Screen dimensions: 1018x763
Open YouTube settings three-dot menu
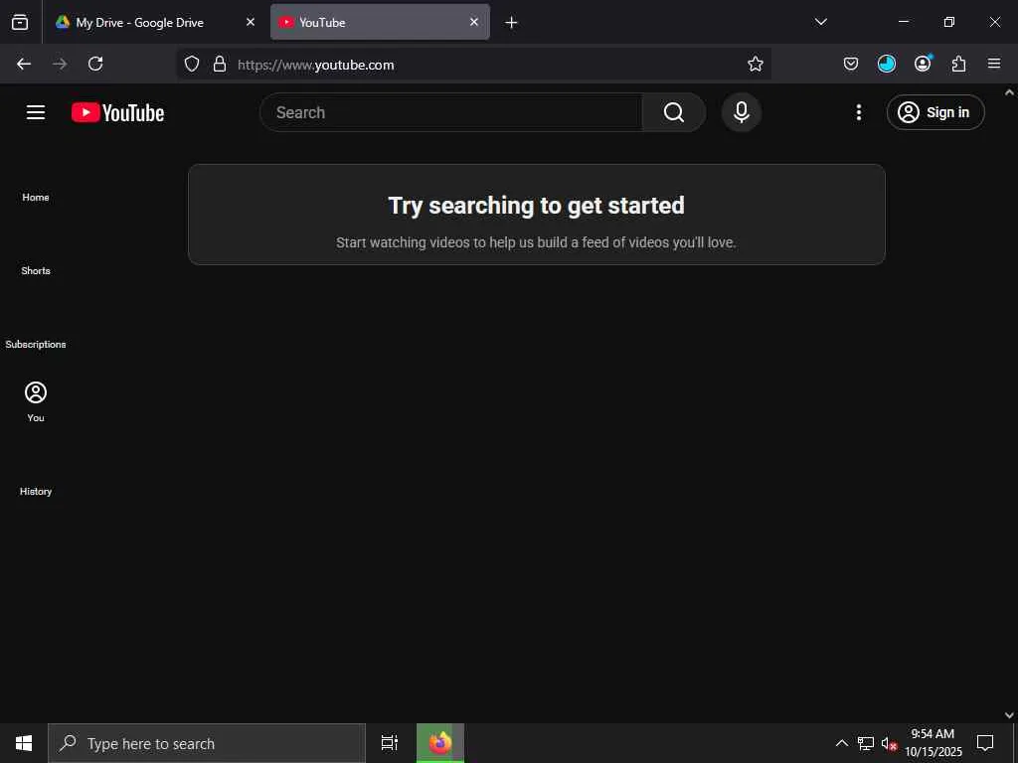pos(858,112)
